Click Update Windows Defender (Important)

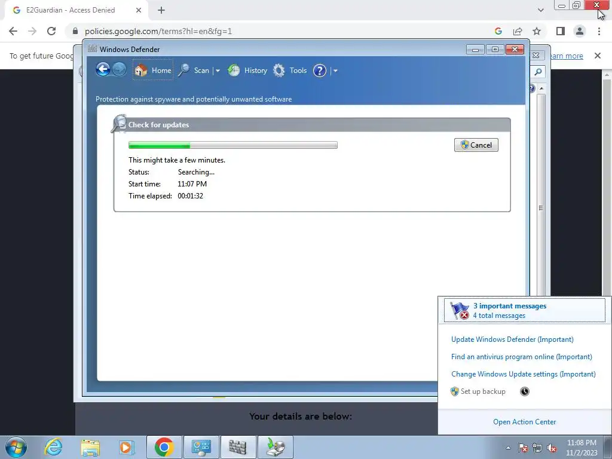512,339
